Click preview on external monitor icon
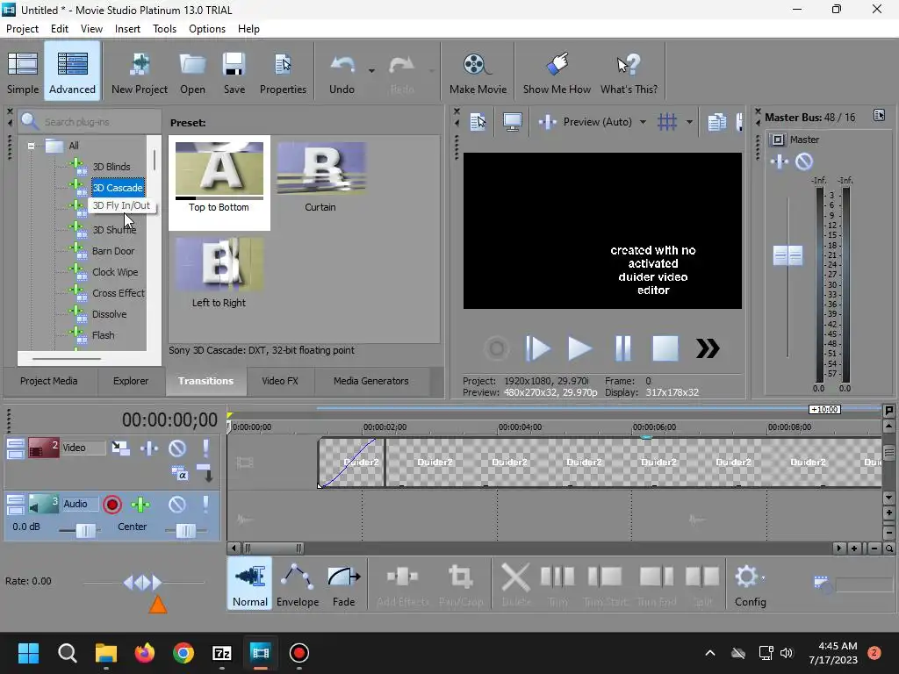 tap(512, 121)
